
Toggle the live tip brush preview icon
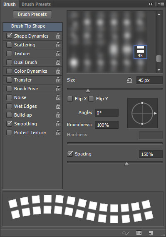point(126,233)
